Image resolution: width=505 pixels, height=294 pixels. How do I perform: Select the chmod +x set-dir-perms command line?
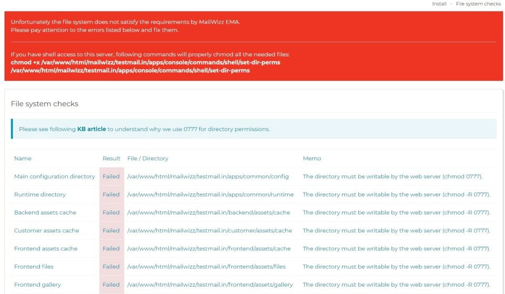[x=146, y=63]
